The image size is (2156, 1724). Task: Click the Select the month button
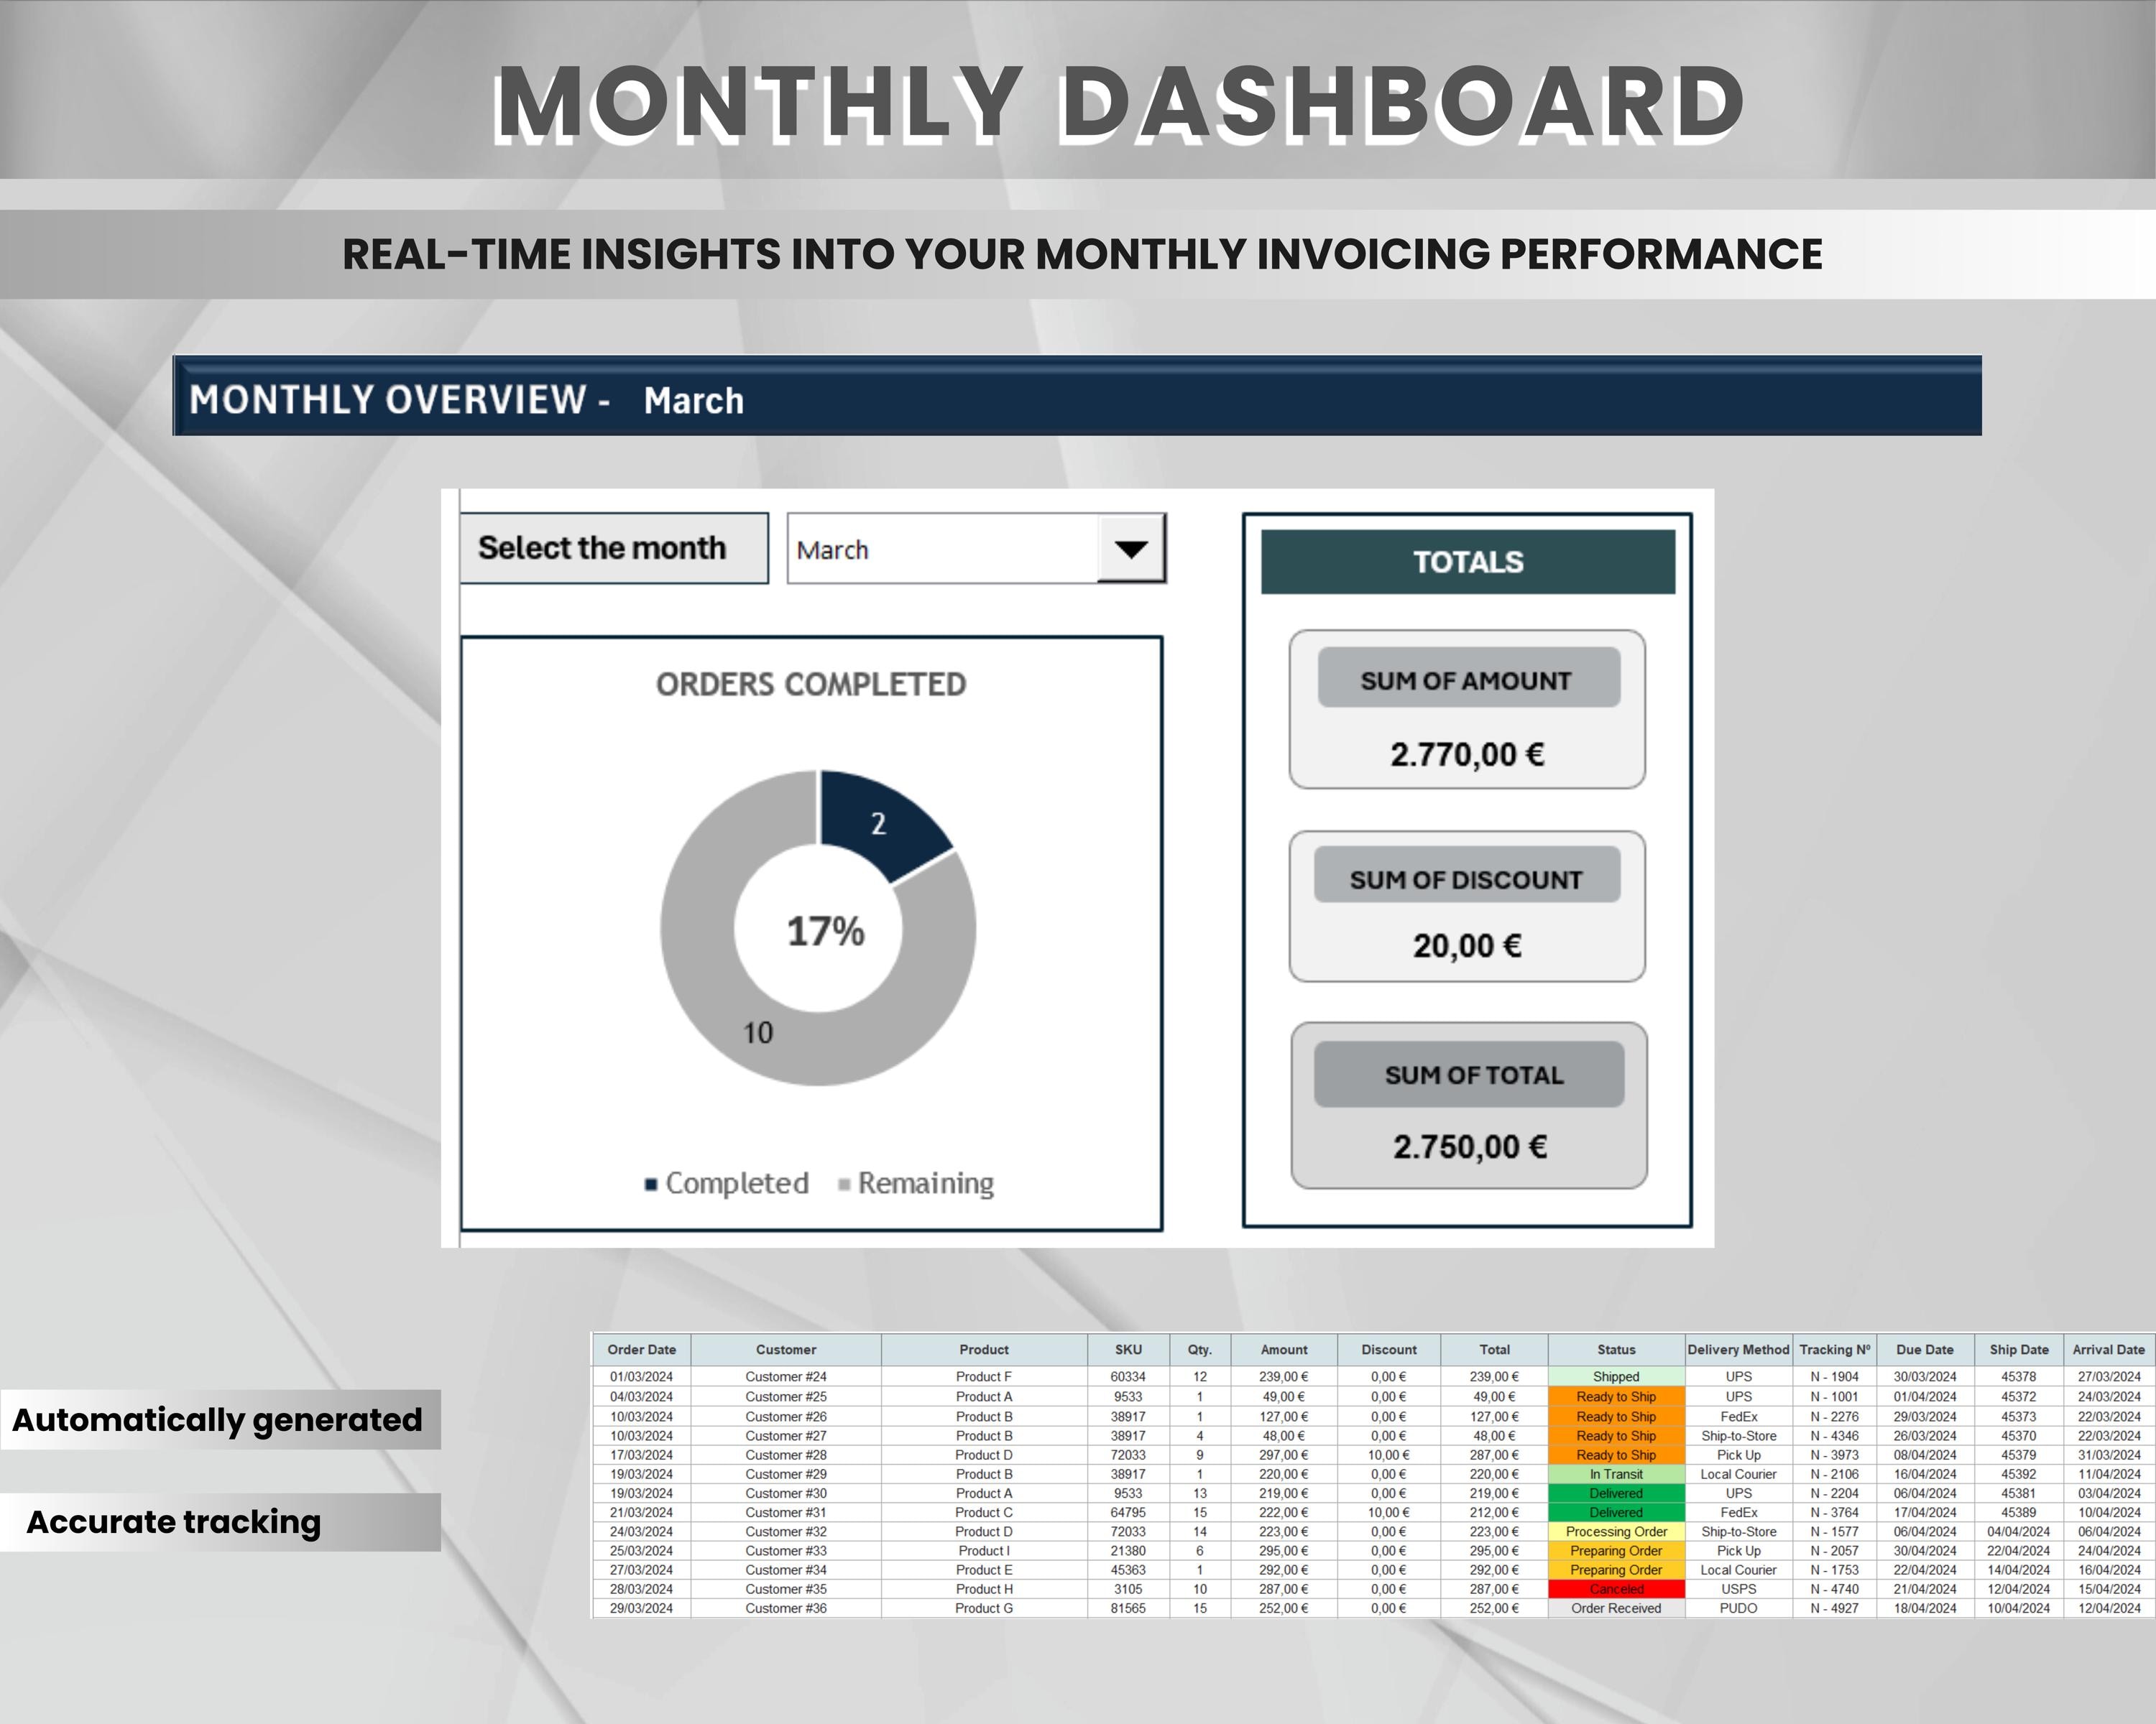point(613,547)
